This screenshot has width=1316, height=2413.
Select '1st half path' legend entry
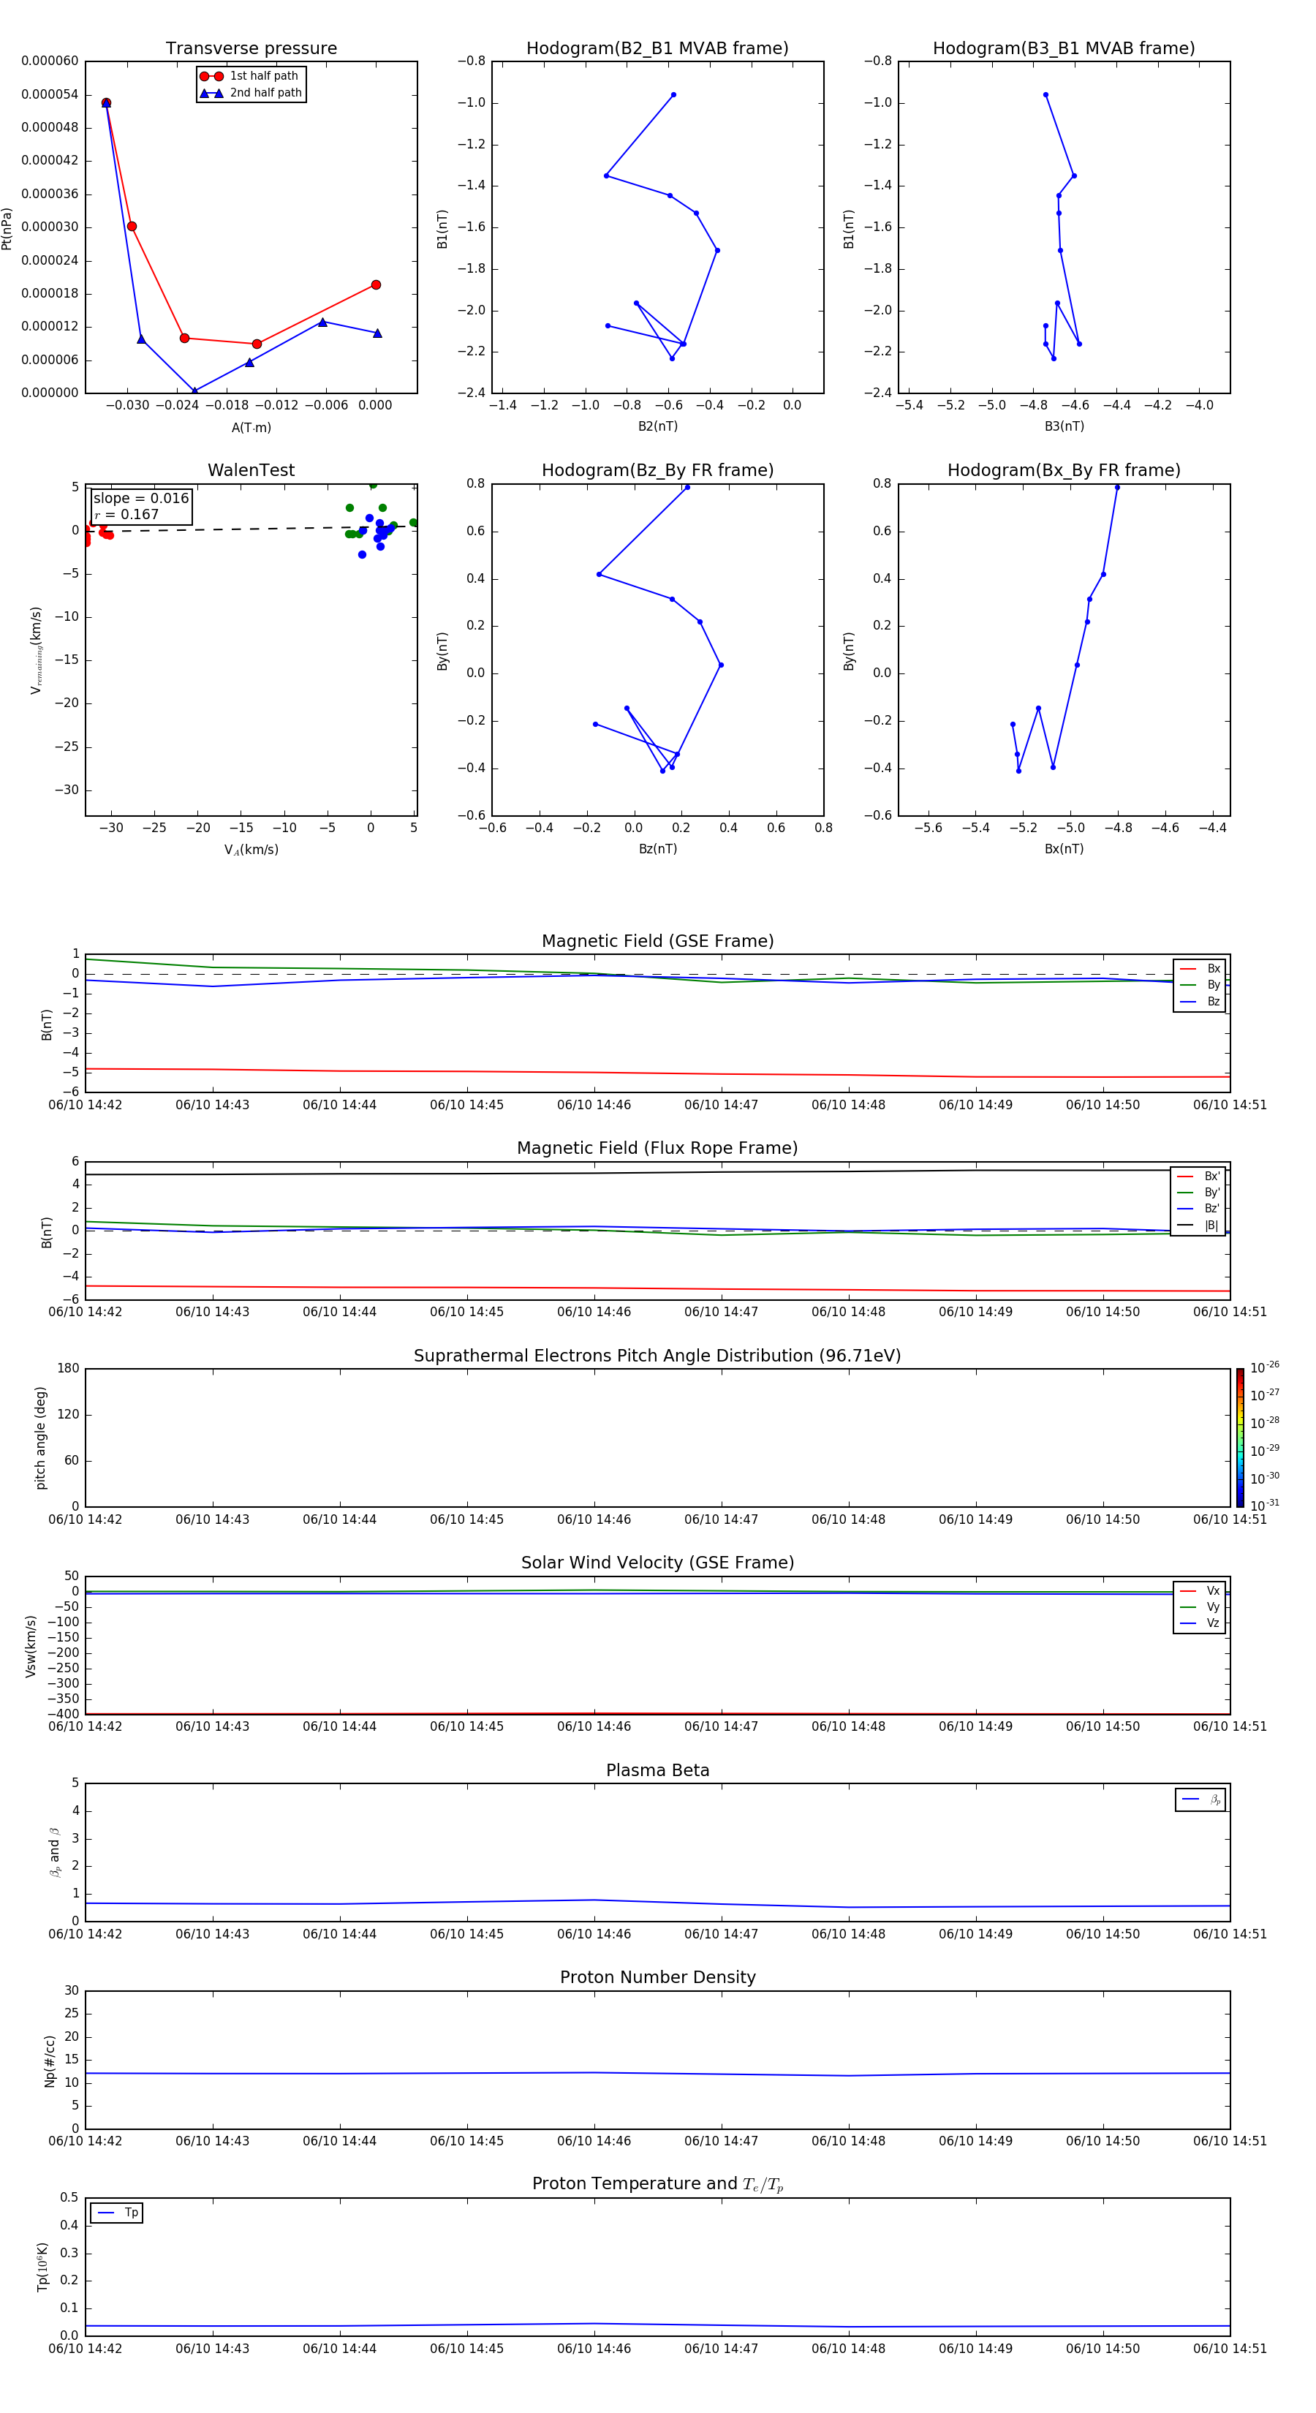249,76
